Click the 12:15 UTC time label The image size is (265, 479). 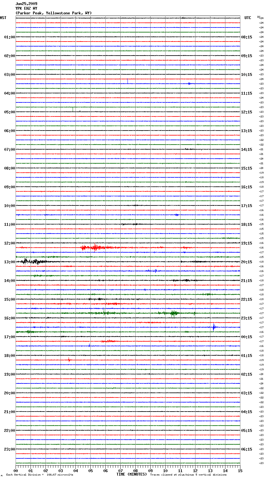point(247,112)
